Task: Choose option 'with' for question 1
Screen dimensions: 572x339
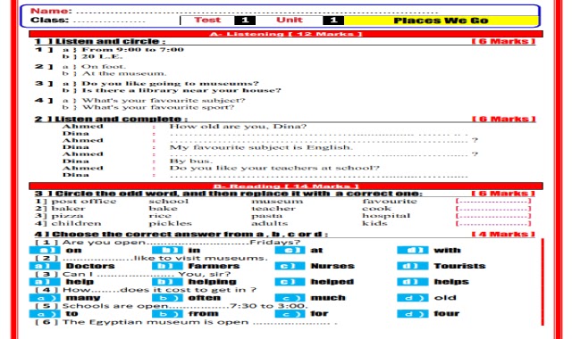Action: click(x=447, y=250)
